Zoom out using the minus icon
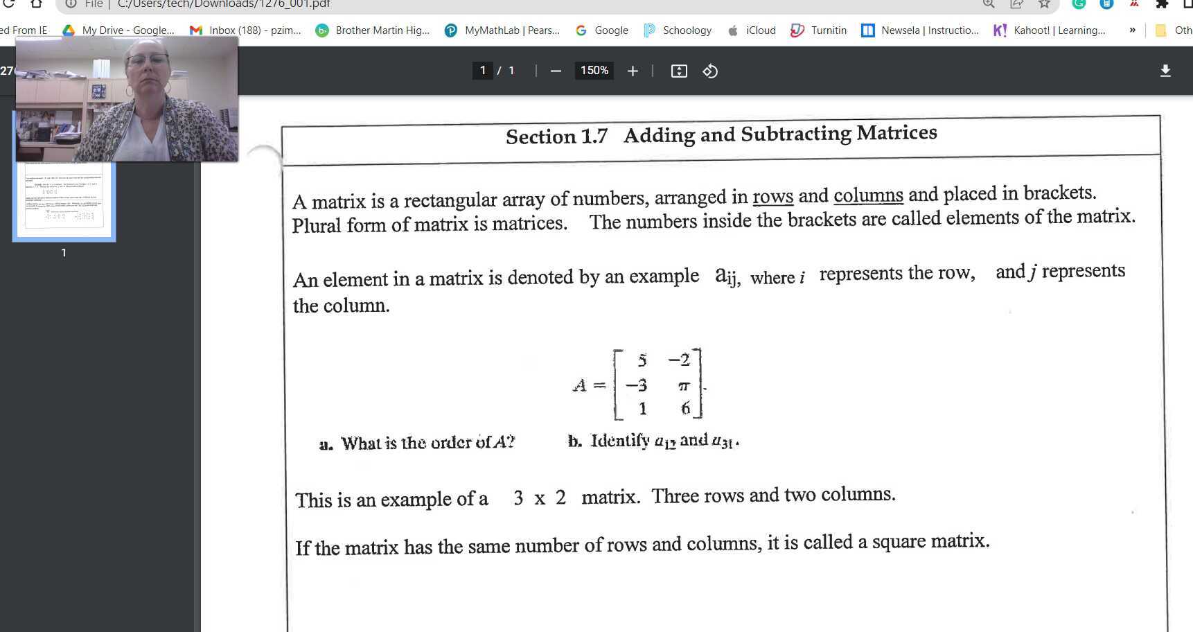This screenshot has height=632, width=1193. pos(555,70)
